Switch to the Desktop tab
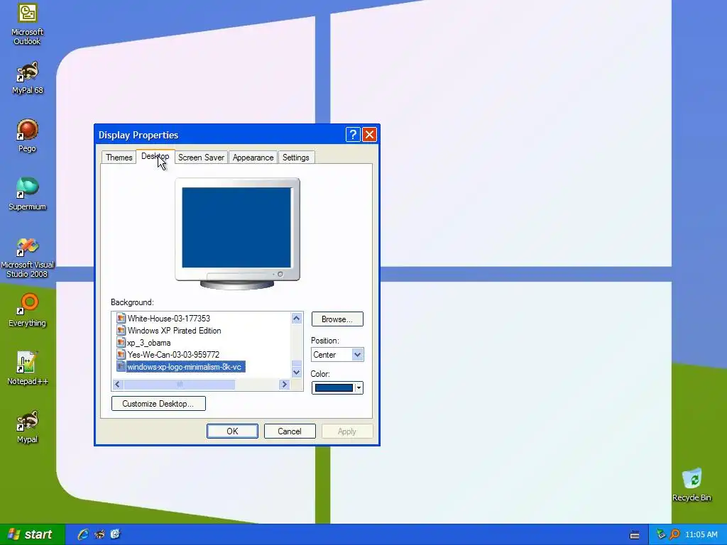Screen dimensions: 727x545 tap(155, 157)
